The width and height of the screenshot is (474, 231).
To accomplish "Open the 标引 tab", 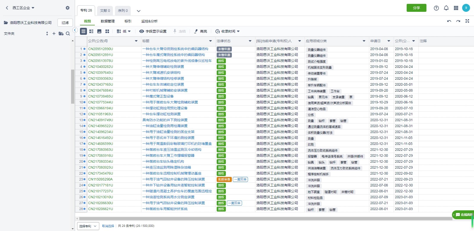I will pos(128,21).
